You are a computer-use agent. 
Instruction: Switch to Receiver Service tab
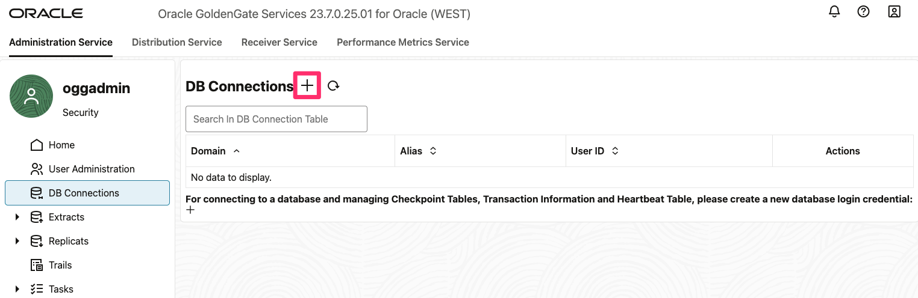tap(279, 42)
